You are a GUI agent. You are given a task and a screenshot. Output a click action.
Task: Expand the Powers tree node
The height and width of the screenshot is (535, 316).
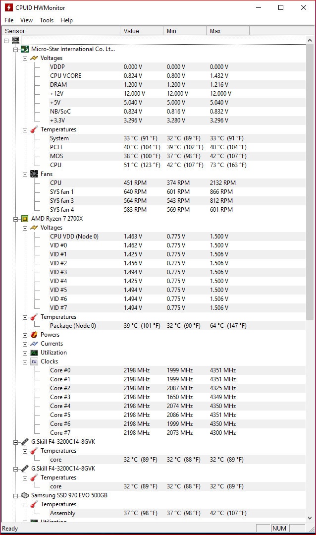25,335
